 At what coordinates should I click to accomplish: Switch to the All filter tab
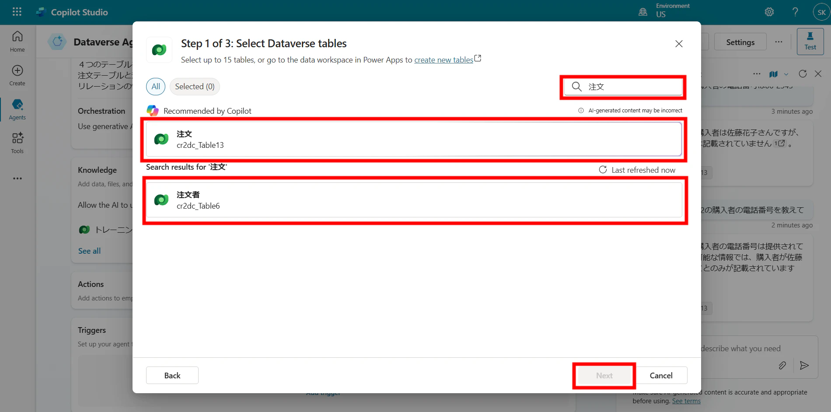point(156,87)
